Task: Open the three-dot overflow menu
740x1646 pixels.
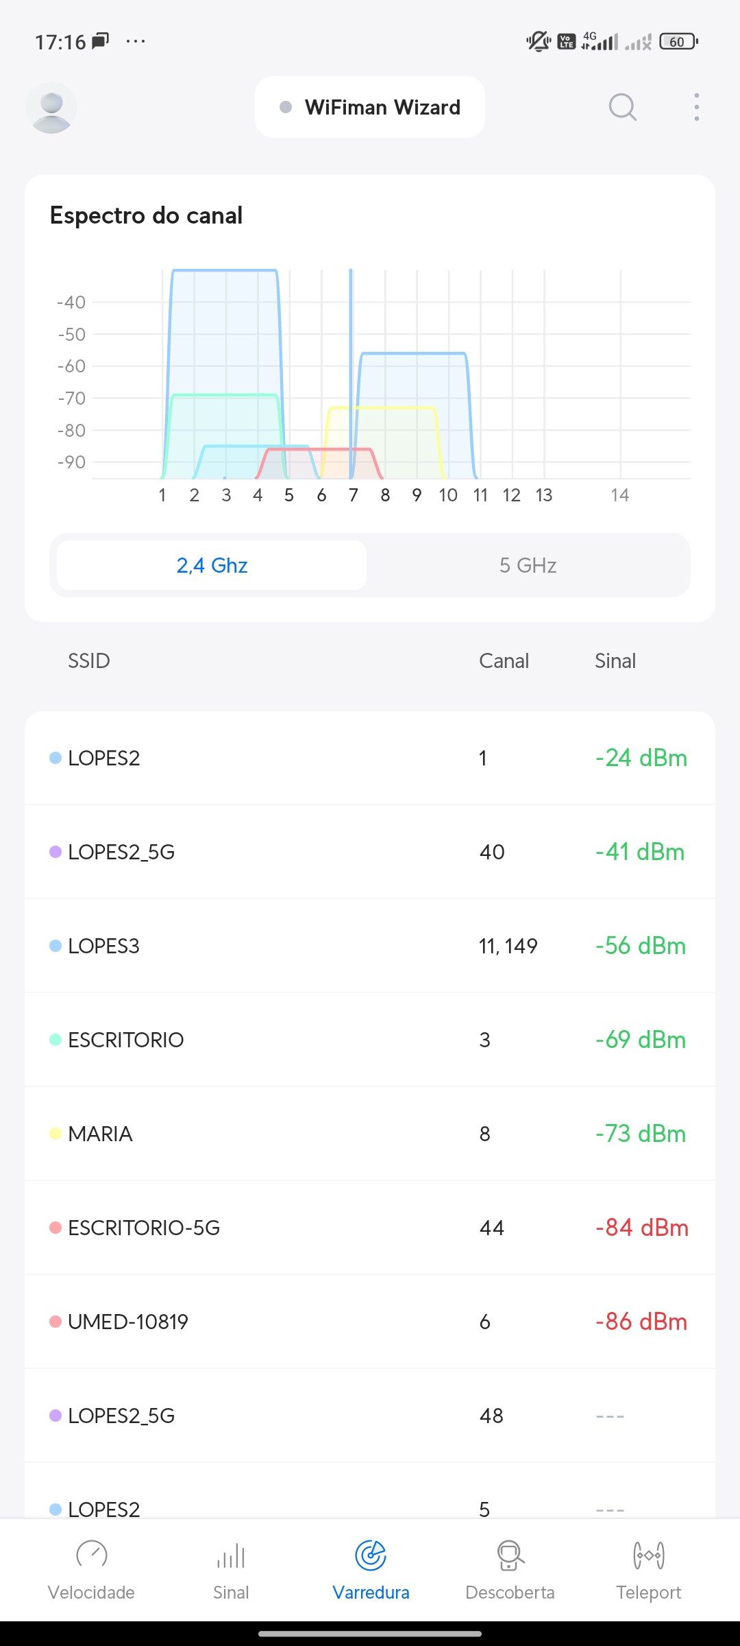Action: click(696, 107)
